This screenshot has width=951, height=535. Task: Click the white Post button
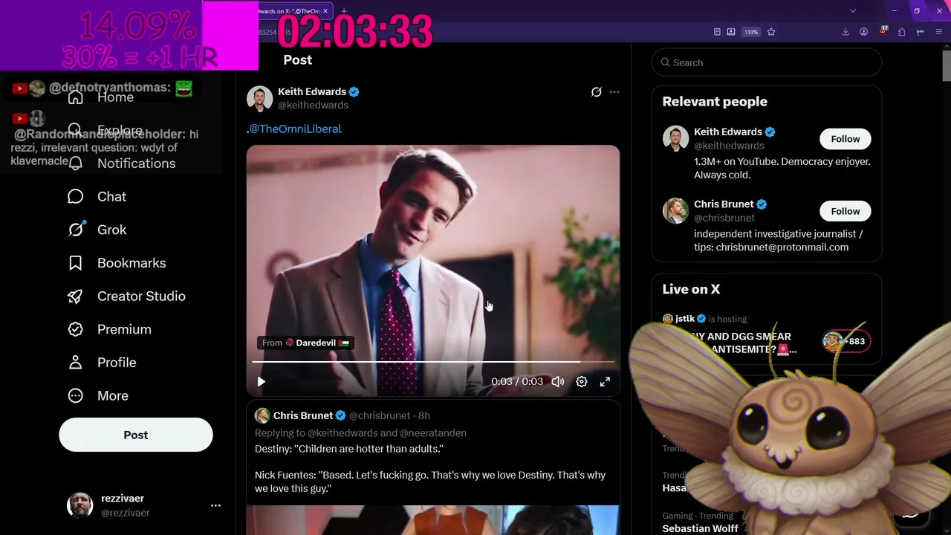[136, 435]
